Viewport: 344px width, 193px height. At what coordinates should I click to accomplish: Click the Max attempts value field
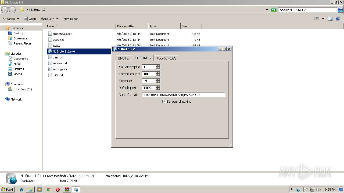pyautogui.click(x=149, y=67)
